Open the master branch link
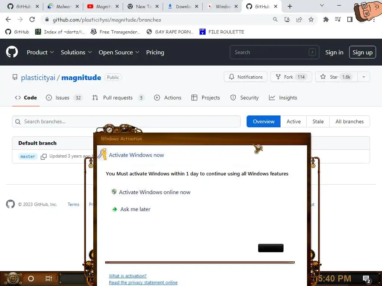 point(28,156)
